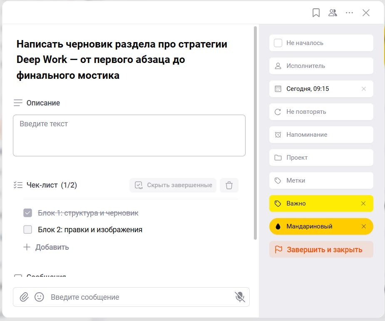385x321 pixels.
Task: Click the strikethrough text 'Блок 1: структура и черновик'
Action: click(x=88, y=213)
